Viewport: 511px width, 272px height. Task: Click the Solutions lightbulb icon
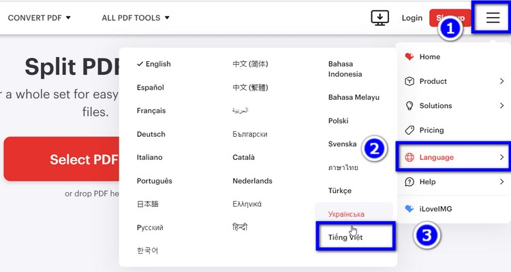pos(409,106)
